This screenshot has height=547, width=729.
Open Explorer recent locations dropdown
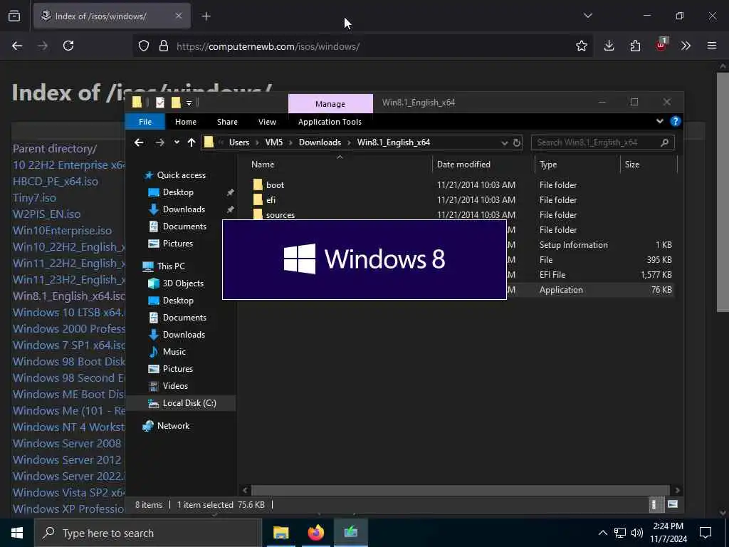click(177, 142)
